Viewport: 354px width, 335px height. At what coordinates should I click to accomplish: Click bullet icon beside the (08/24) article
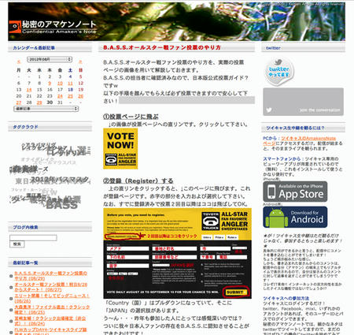point(11,321)
